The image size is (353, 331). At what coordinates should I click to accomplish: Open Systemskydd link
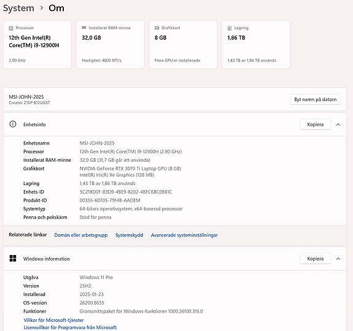click(129, 235)
